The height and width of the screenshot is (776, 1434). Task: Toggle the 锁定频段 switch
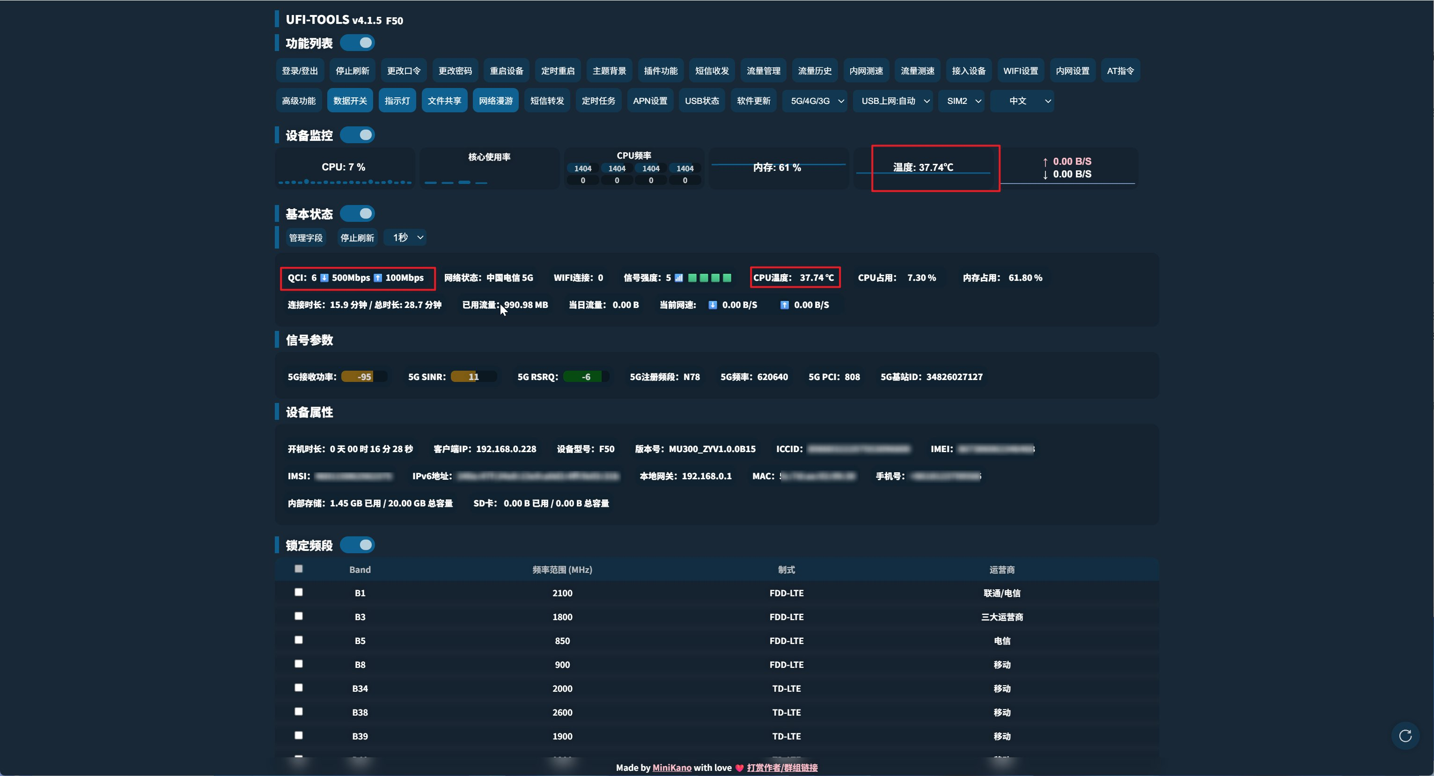pos(357,545)
